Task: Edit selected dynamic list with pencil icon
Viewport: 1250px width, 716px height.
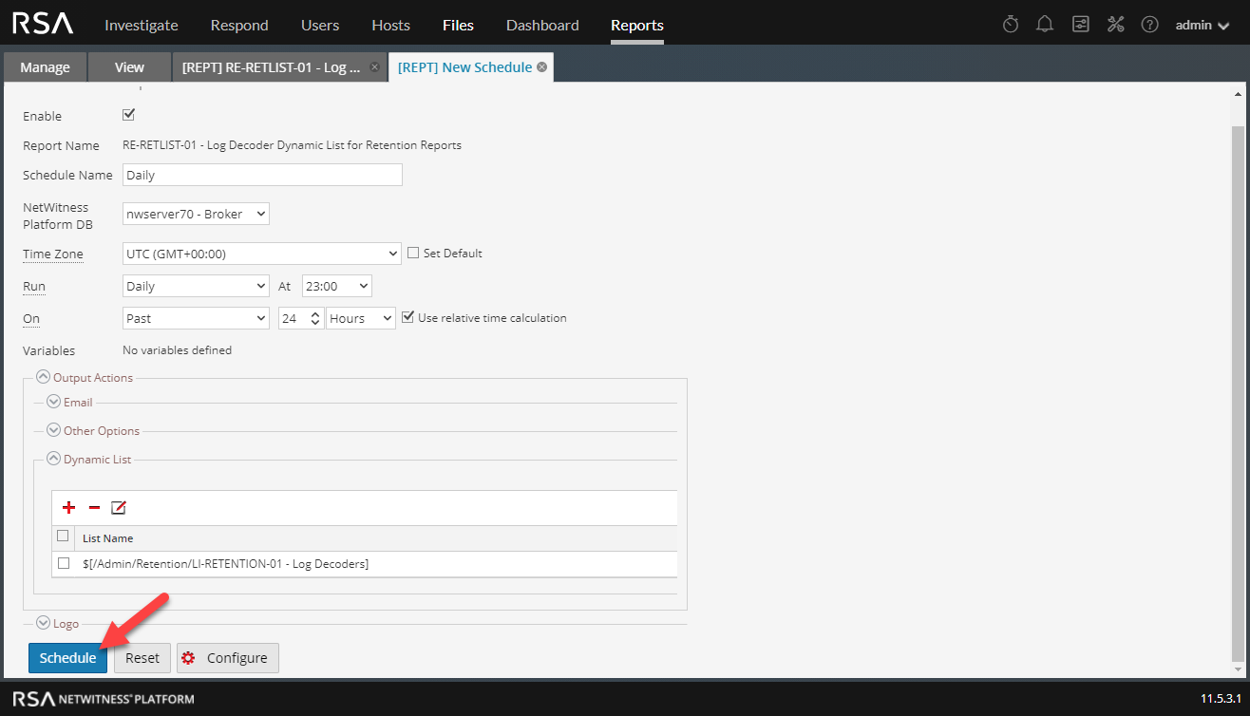Action: tap(119, 508)
